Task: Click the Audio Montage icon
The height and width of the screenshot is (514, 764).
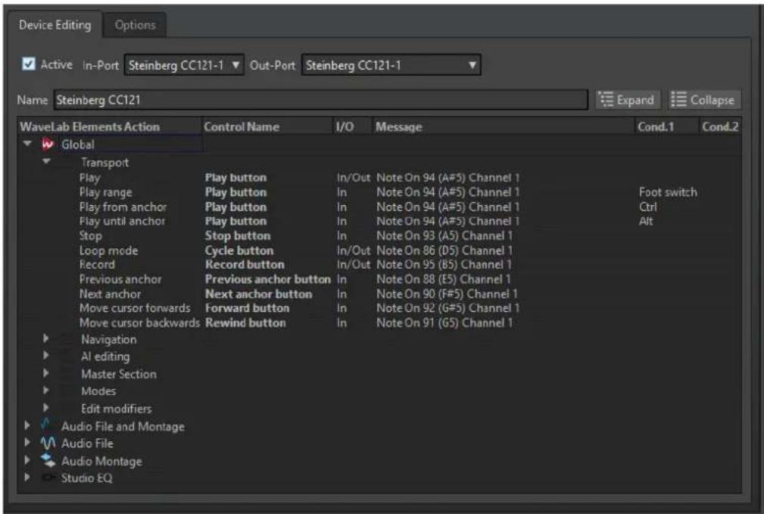Action: click(x=48, y=460)
